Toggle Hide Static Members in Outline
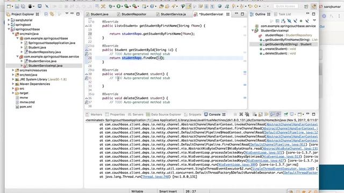This screenshot has width=344, height=193. click(x=295, y=21)
